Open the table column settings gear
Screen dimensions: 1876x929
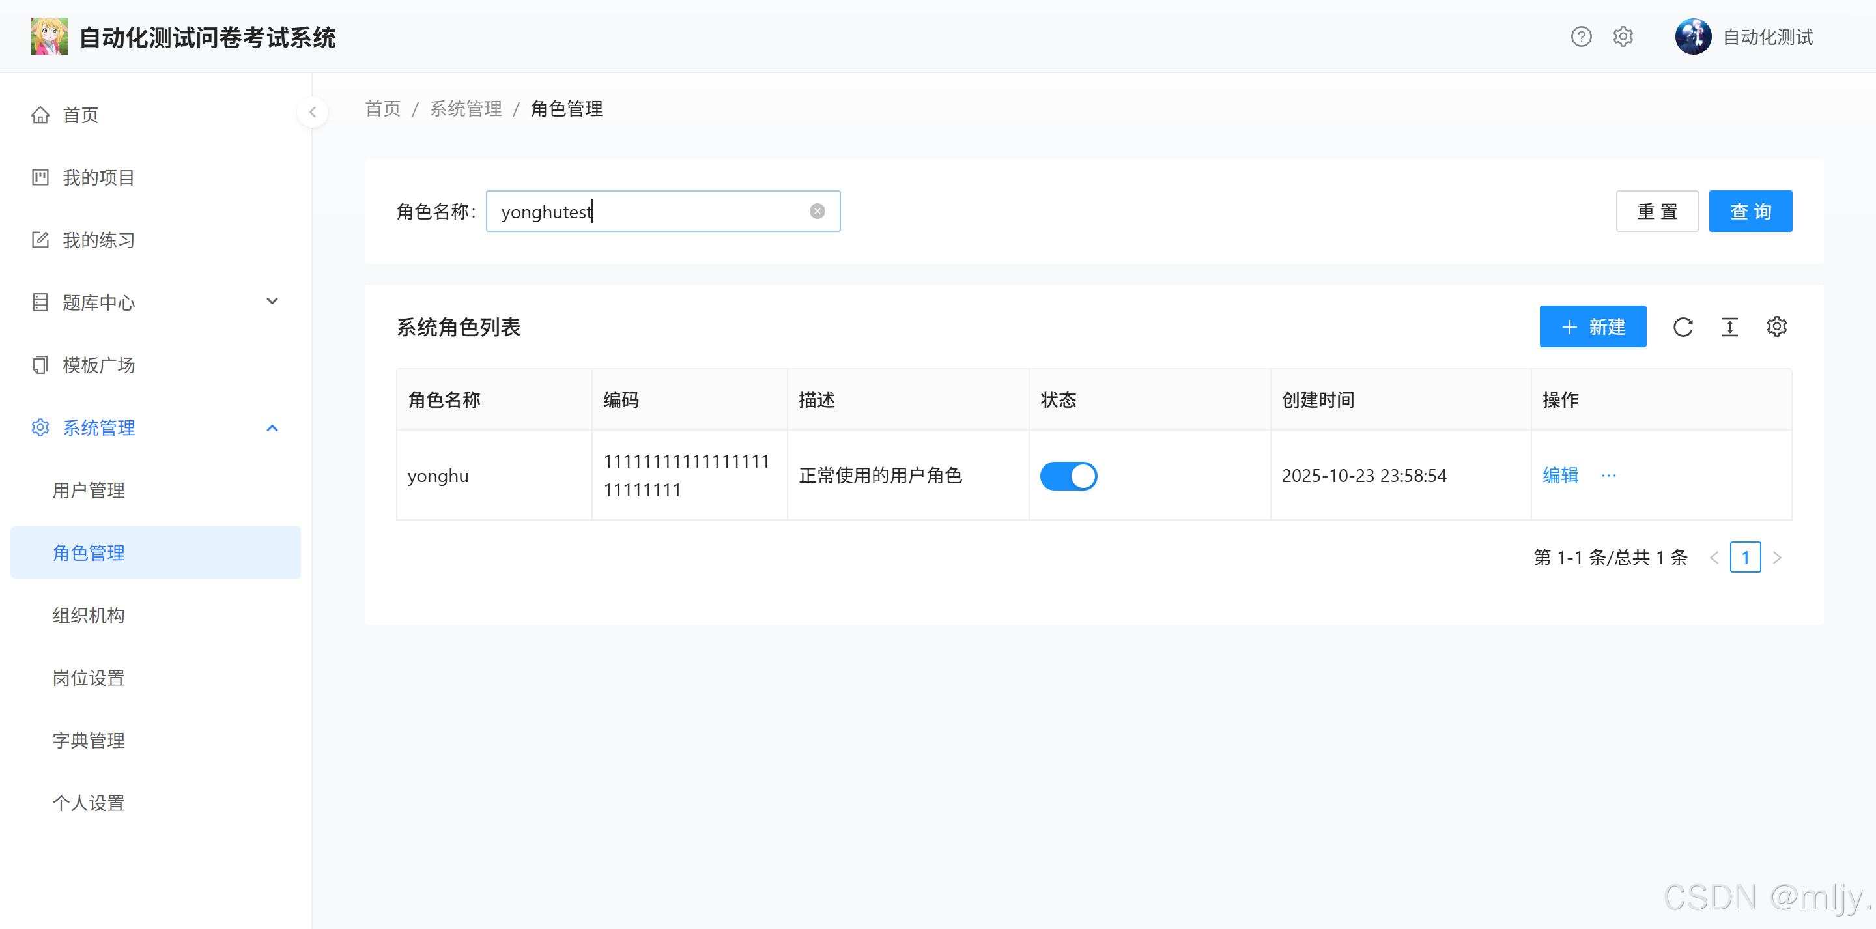(x=1776, y=327)
